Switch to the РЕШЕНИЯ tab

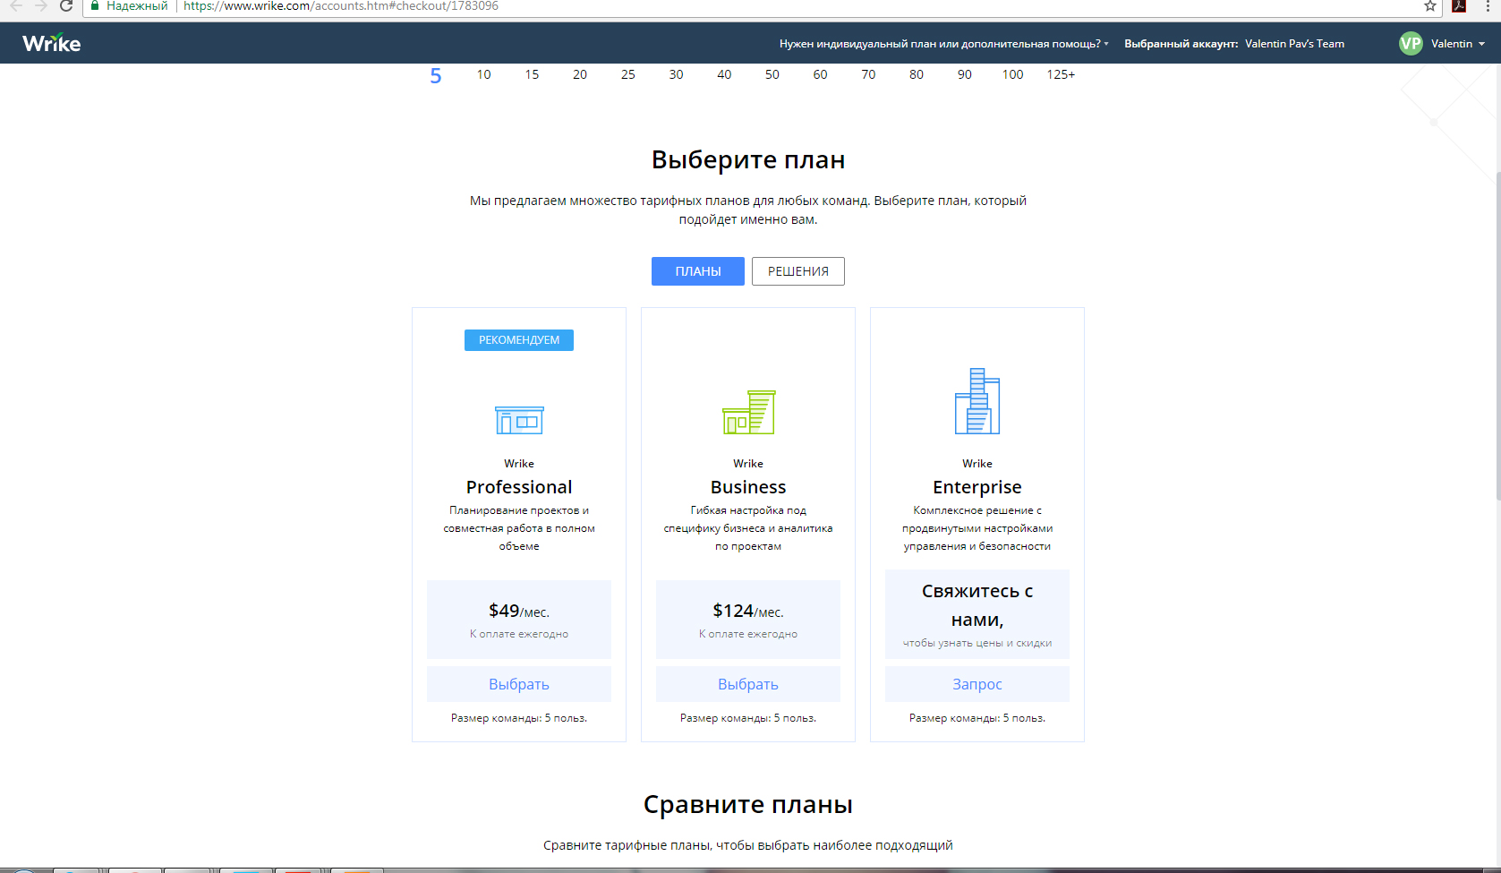[797, 271]
